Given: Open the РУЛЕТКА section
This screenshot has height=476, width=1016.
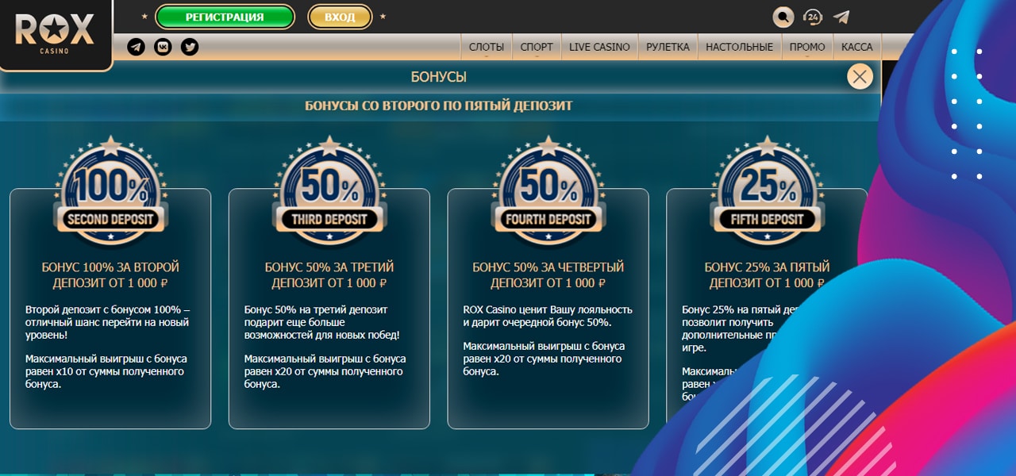Looking at the screenshot, I should (x=668, y=48).
